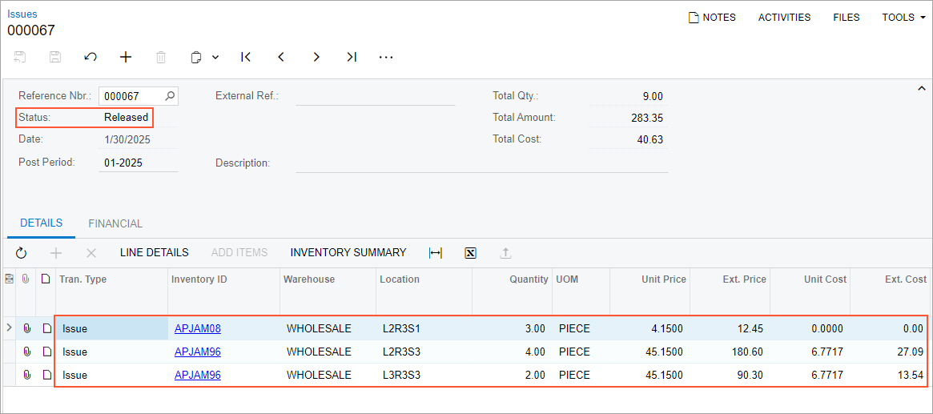Viewport: 933px width, 414px height.
Task: Collapse the summary form panel
Action: coord(921,89)
